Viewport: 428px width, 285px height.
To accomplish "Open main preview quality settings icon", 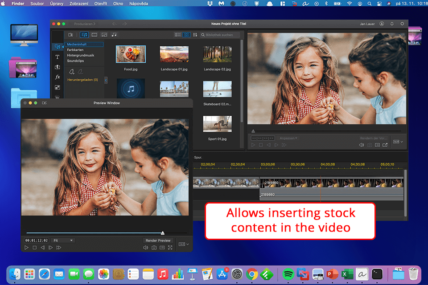I will (x=377, y=145).
